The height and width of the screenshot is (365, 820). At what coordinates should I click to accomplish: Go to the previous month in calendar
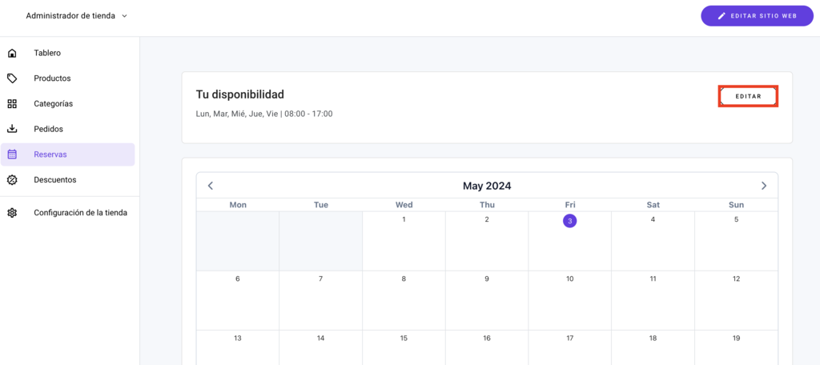(x=211, y=186)
